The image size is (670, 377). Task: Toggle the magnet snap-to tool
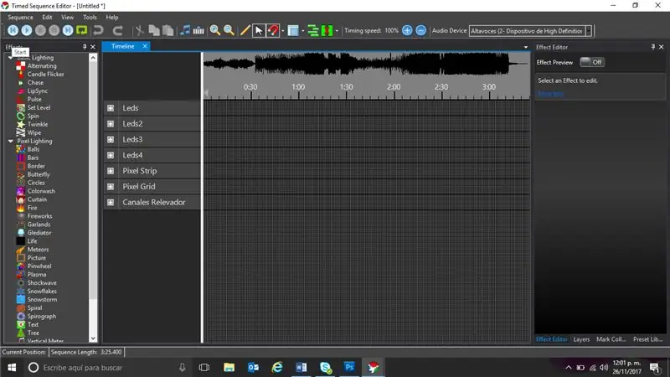tap(273, 31)
